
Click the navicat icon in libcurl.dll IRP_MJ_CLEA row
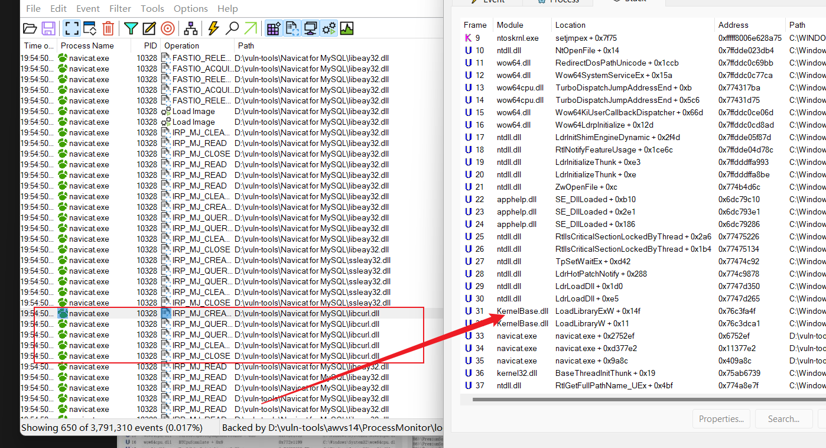click(x=63, y=345)
